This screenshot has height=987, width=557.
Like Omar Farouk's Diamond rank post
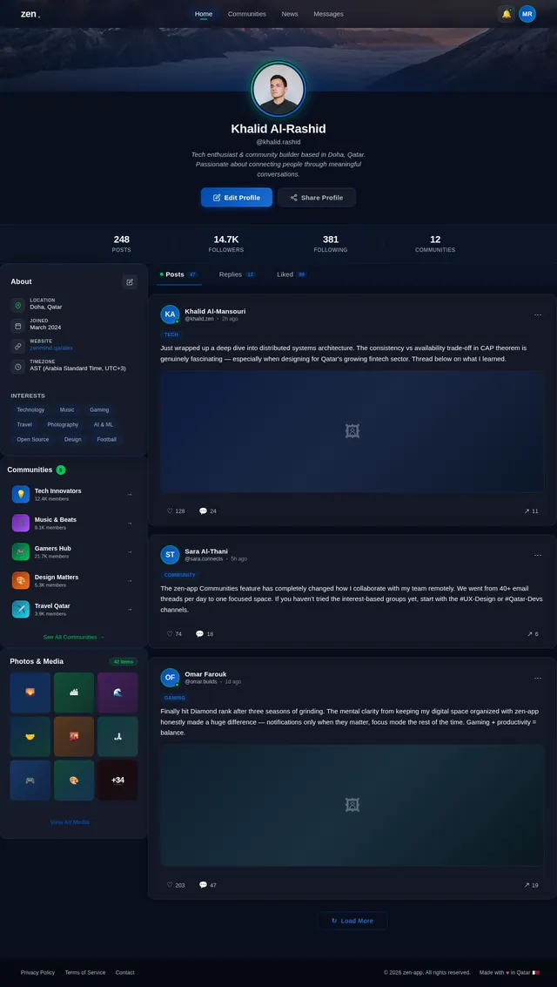pos(176,885)
